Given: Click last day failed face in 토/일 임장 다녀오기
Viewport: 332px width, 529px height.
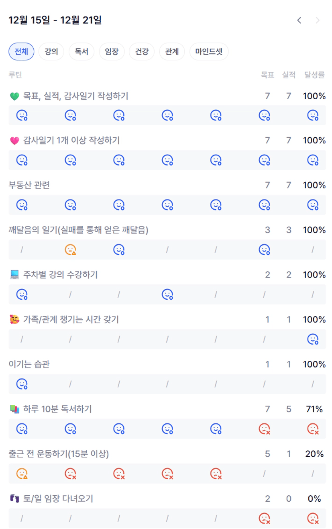Looking at the screenshot, I should coord(313,519).
